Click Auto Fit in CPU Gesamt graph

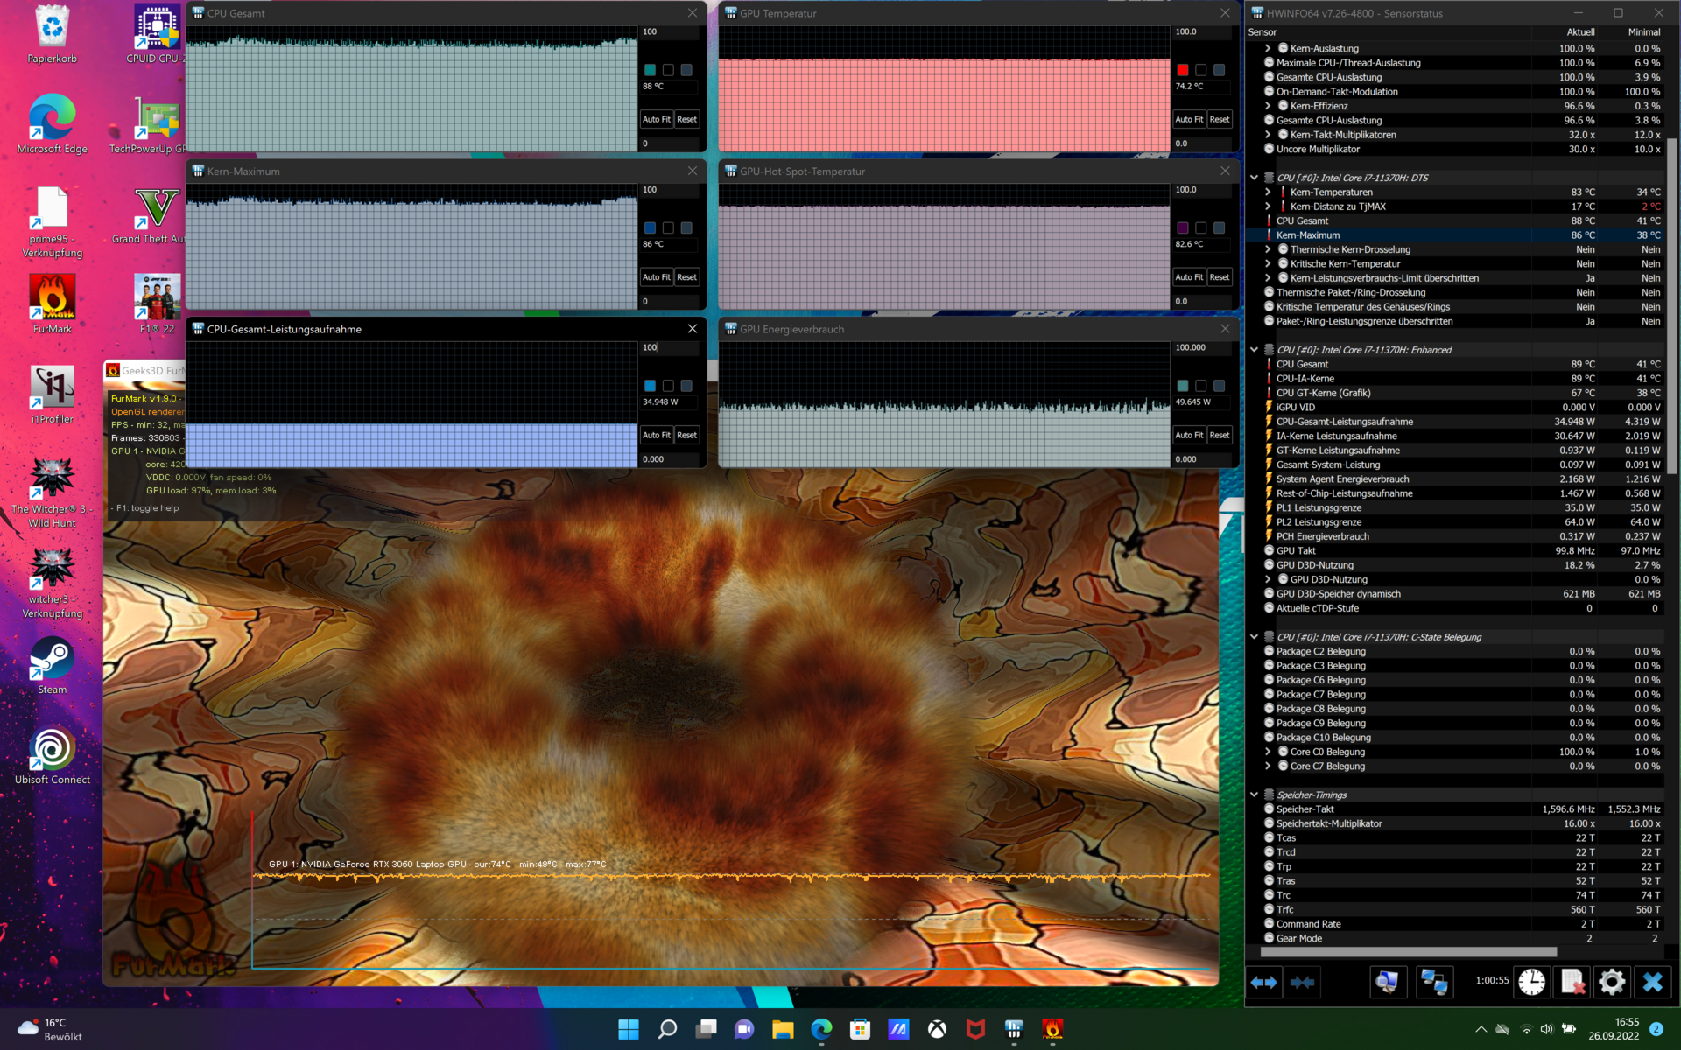tap(656, 119)
